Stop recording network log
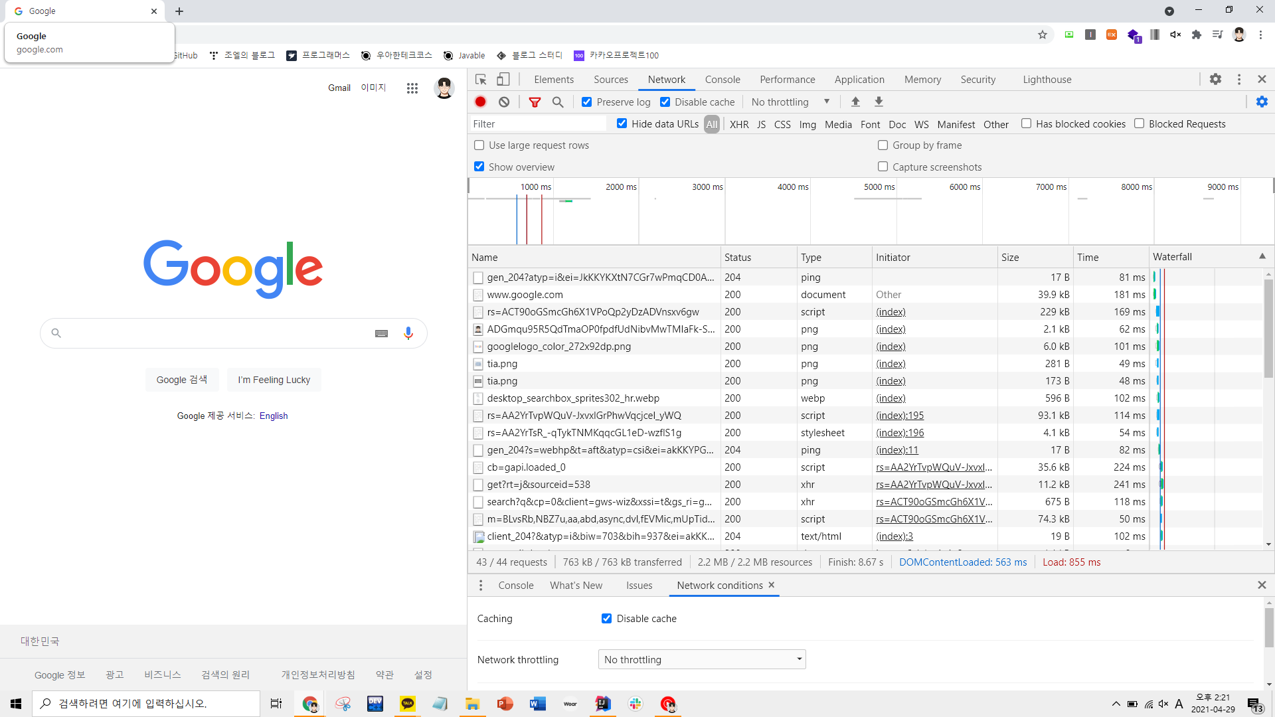The height and width of the screenshot is (717, 1275). click(480, 102)
